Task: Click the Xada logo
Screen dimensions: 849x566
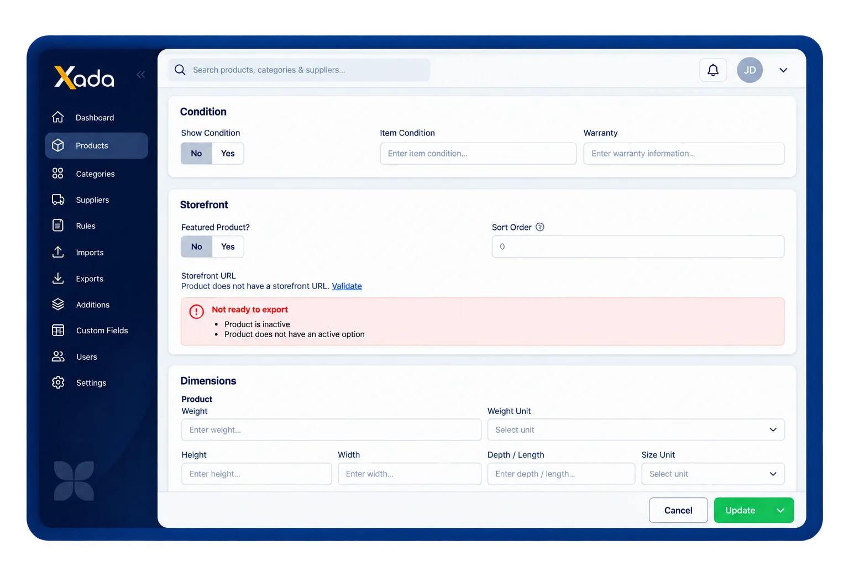Action: (x=84, y=77)
